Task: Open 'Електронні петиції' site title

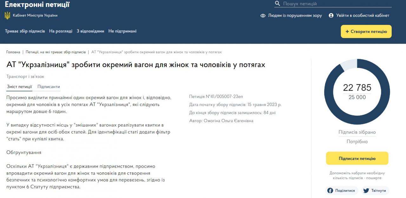Action: click(37, 4)
